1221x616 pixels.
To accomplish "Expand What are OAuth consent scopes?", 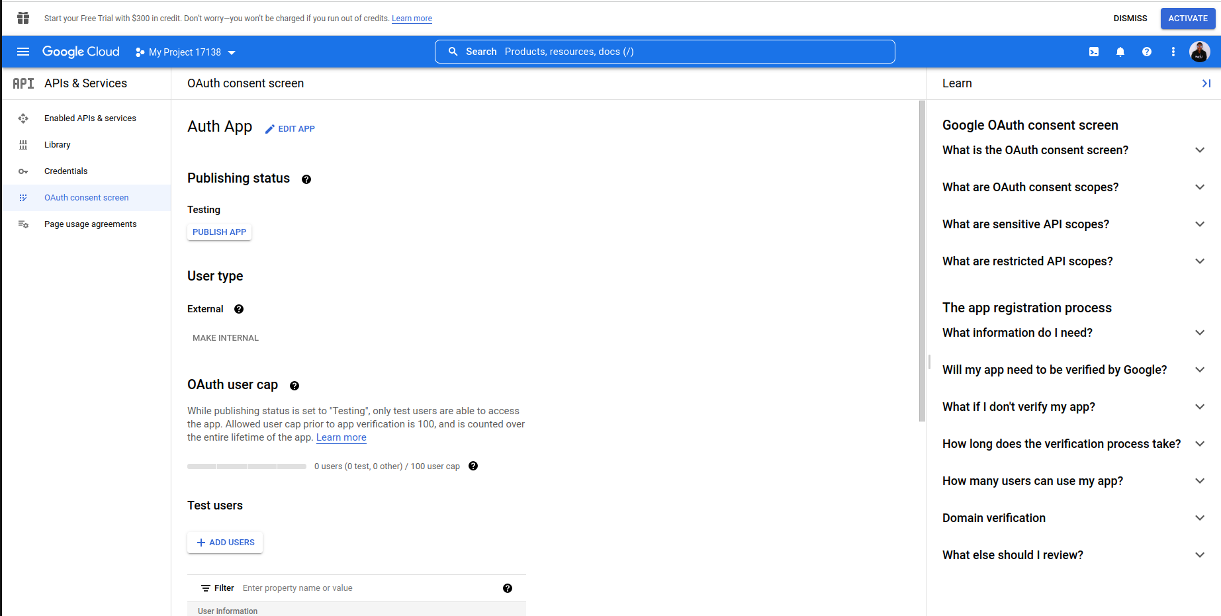I will click(x=1073, y=187).
